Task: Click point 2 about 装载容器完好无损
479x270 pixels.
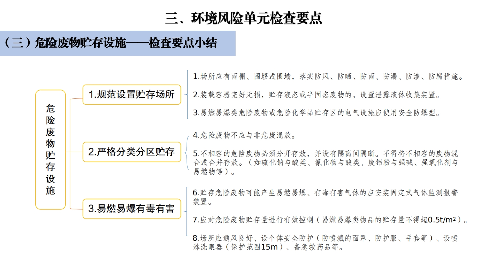Action: pyautogui.click(x=317, y=95)
